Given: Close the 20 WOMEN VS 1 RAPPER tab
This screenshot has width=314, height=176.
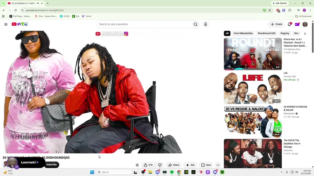Looking at the screenshot, I should [42, 3].
